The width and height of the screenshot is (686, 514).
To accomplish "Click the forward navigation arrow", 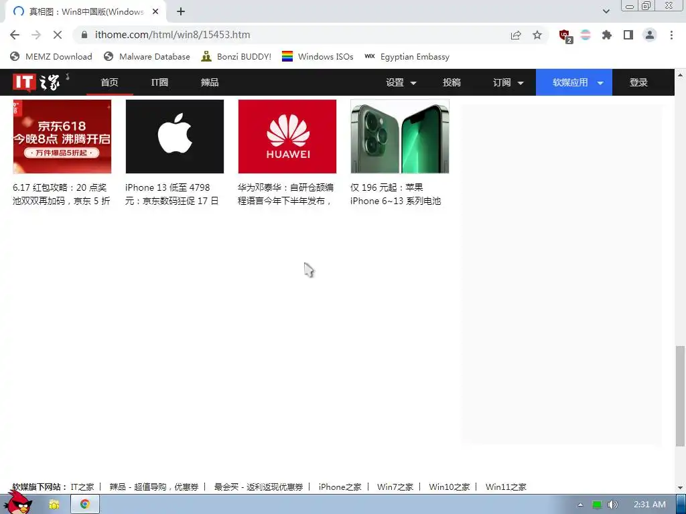I will (x=36, y=35).
